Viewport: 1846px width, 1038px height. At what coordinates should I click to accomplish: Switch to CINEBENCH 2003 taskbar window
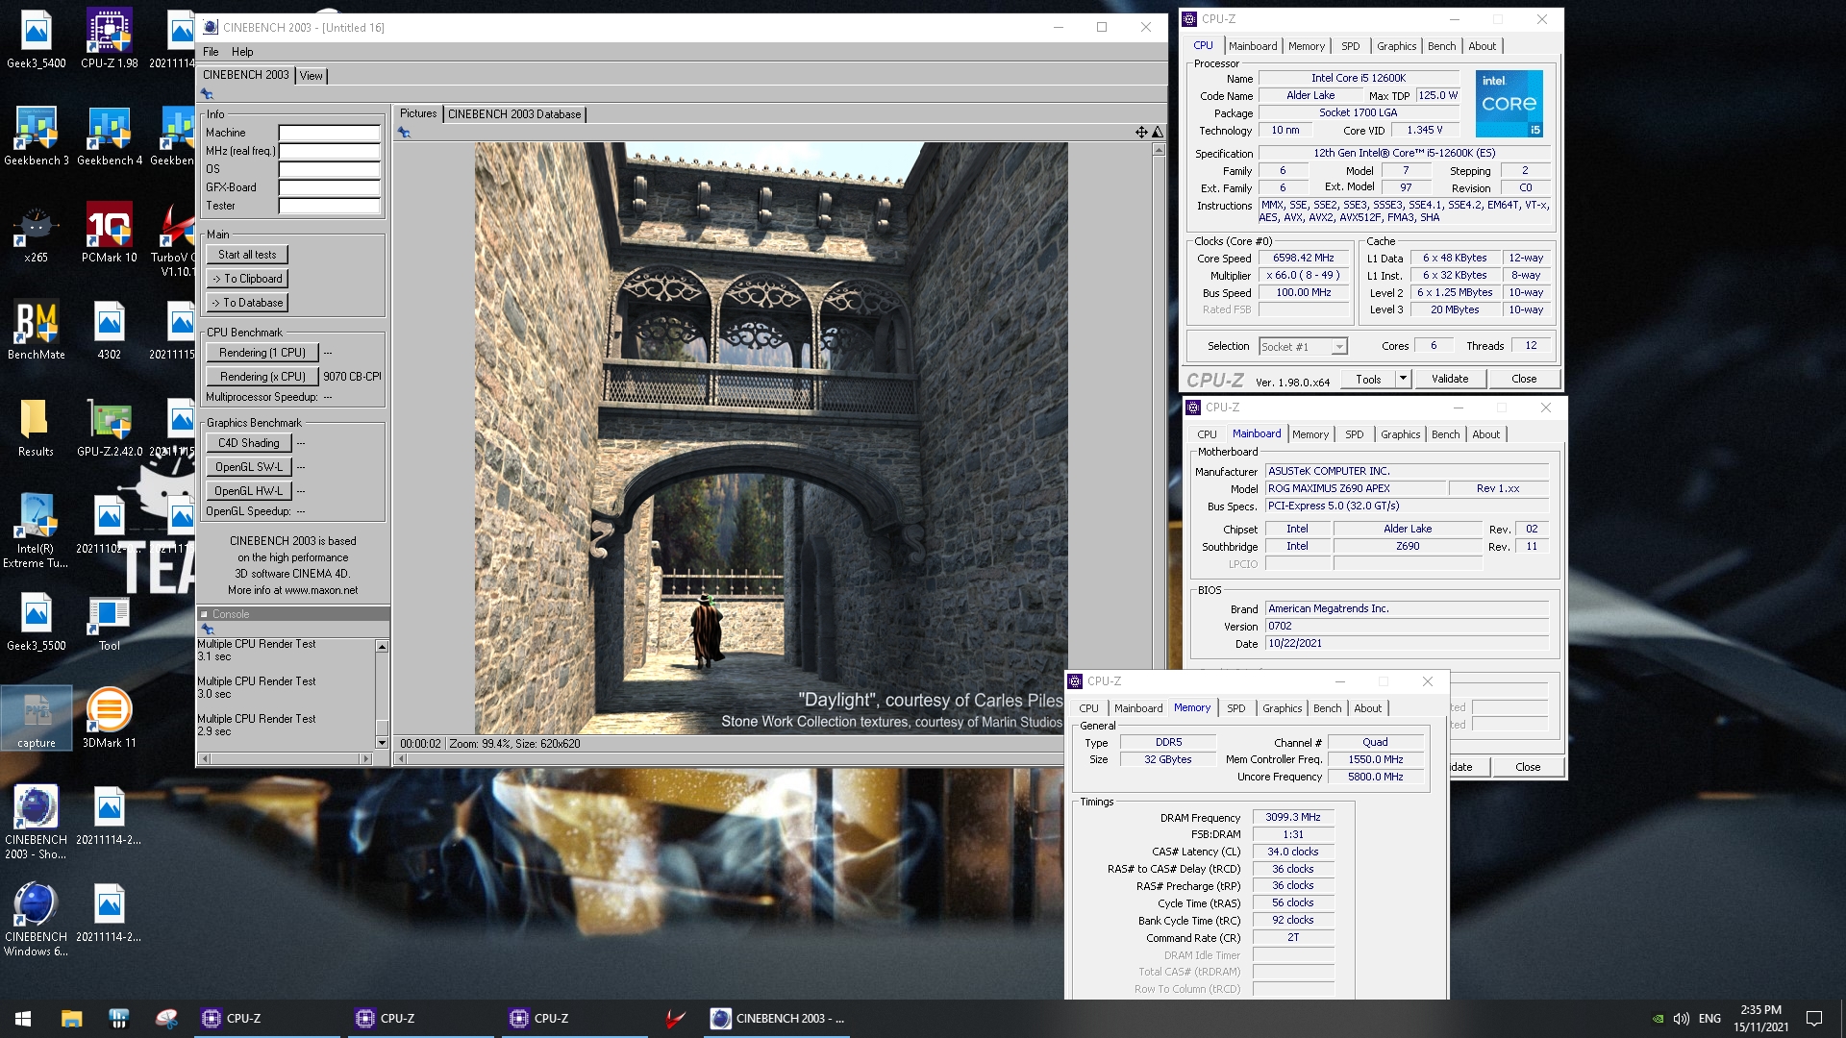779,1019
